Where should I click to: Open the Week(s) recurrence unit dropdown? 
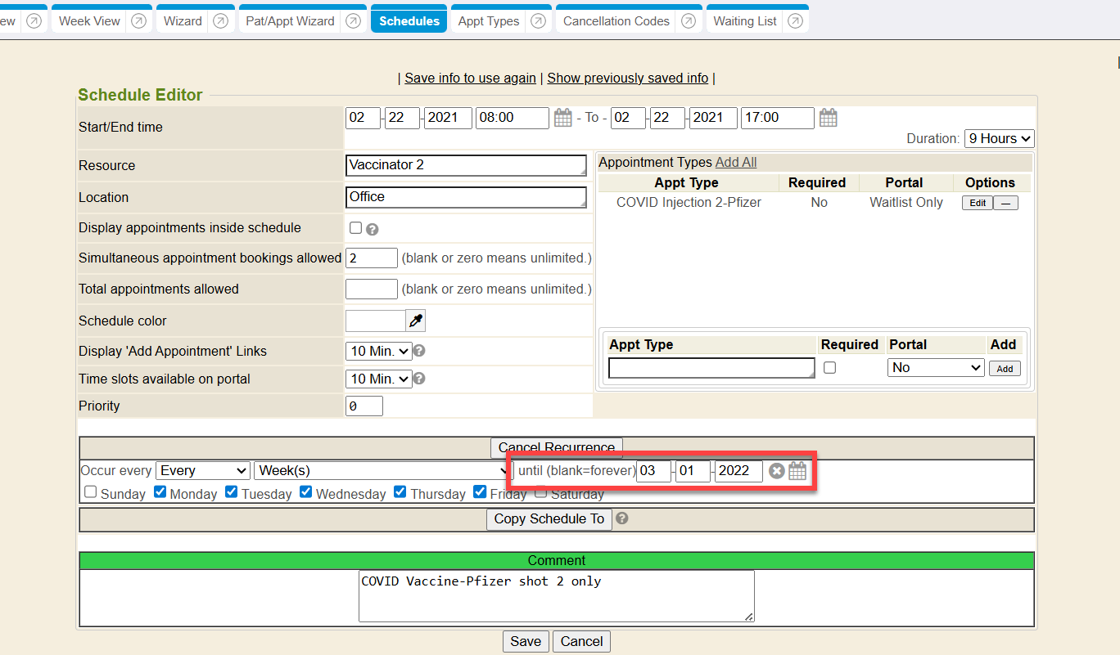coord(382,471)
